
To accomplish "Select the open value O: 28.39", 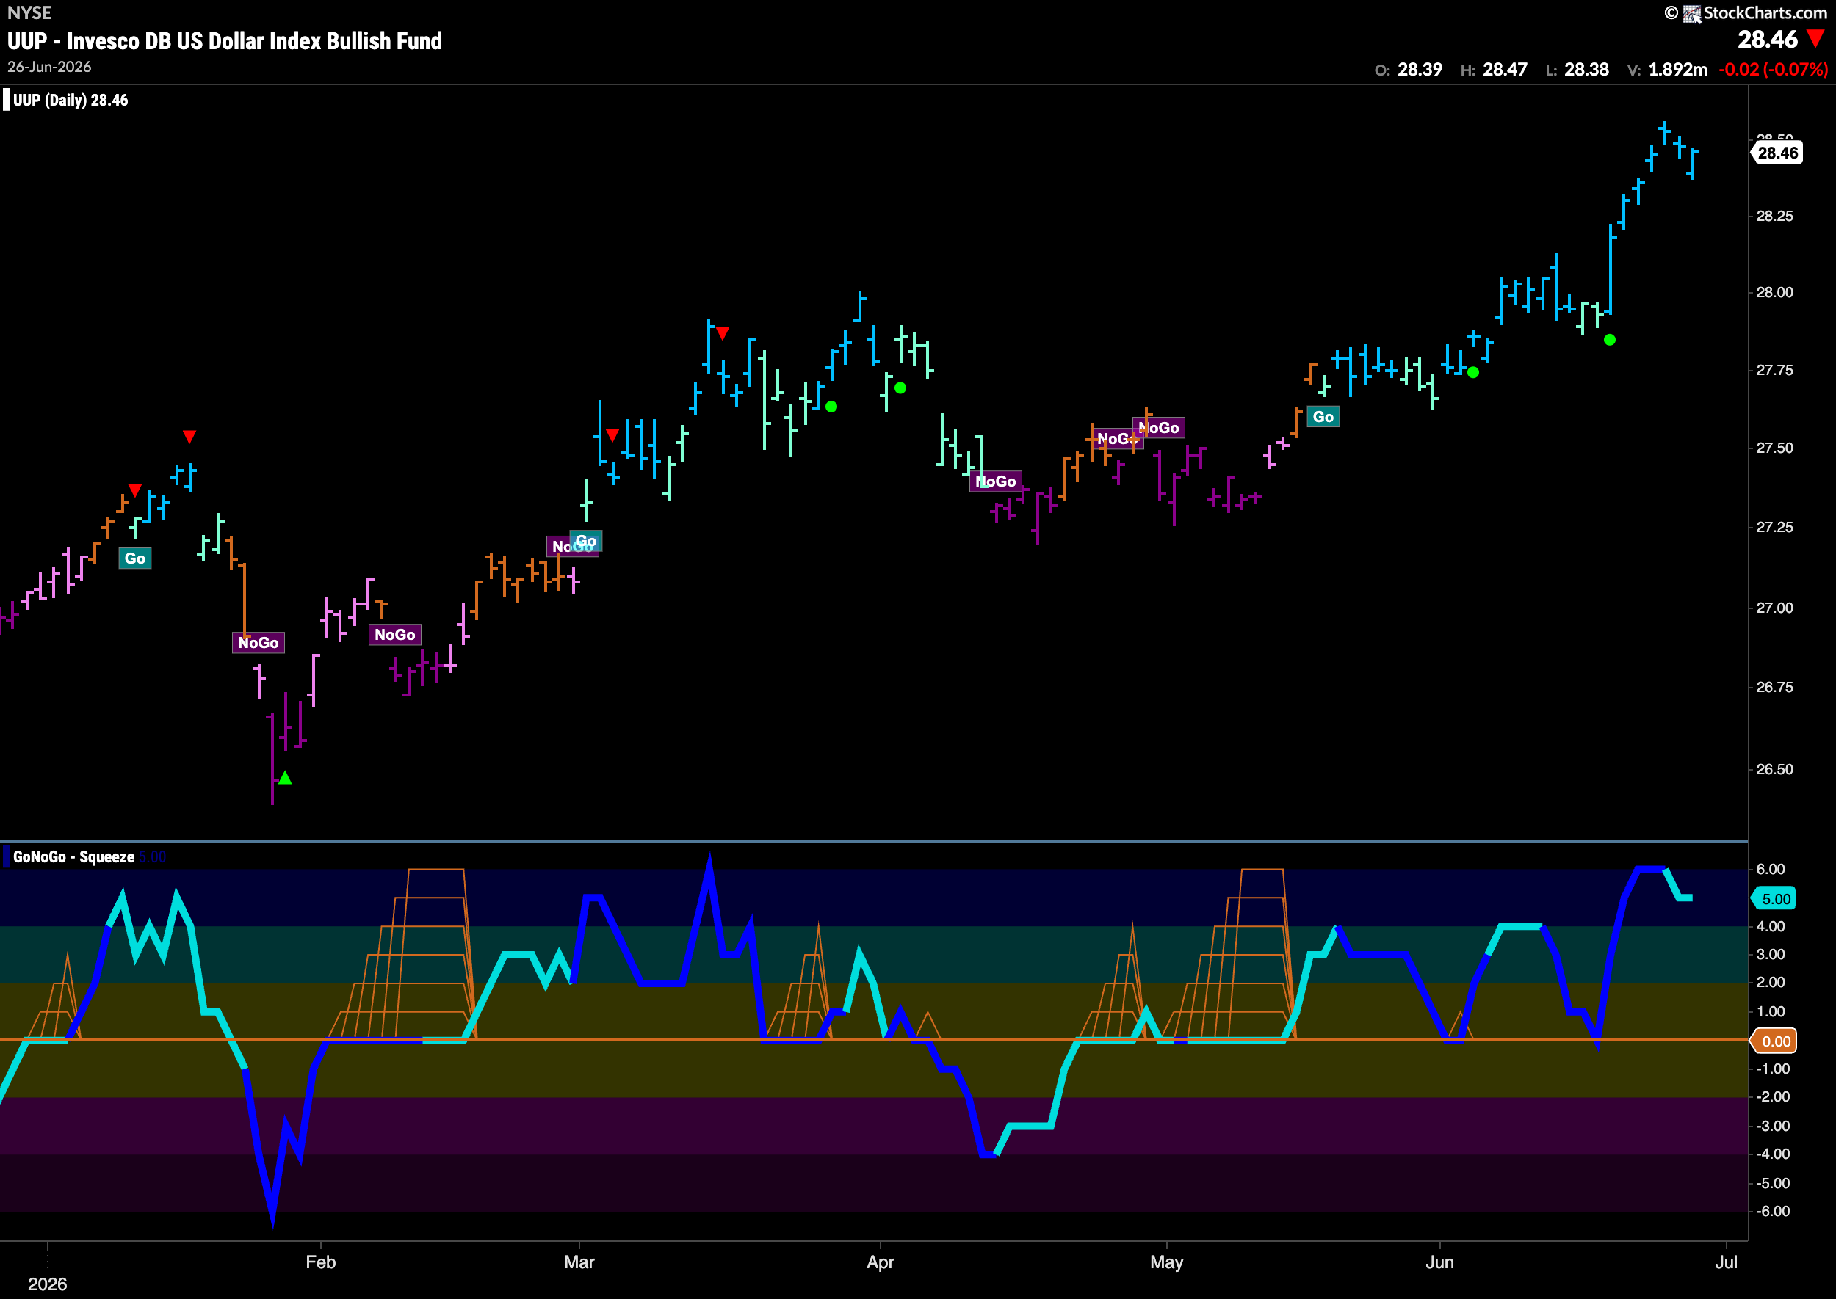I will point(1409,70).
